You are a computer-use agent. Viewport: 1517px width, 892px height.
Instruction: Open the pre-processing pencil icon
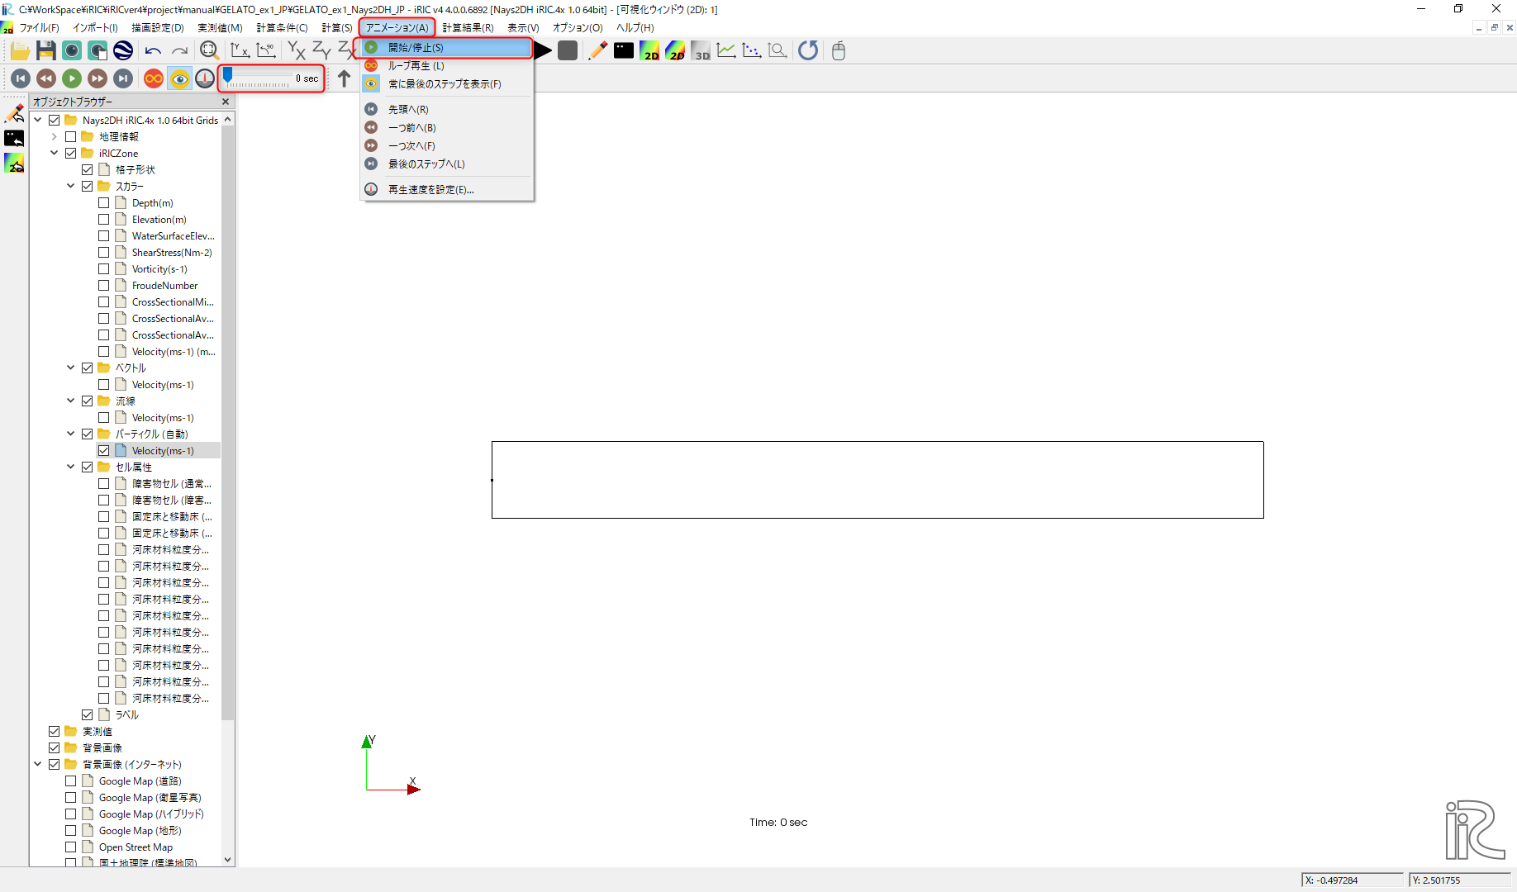tap(597, 51)
